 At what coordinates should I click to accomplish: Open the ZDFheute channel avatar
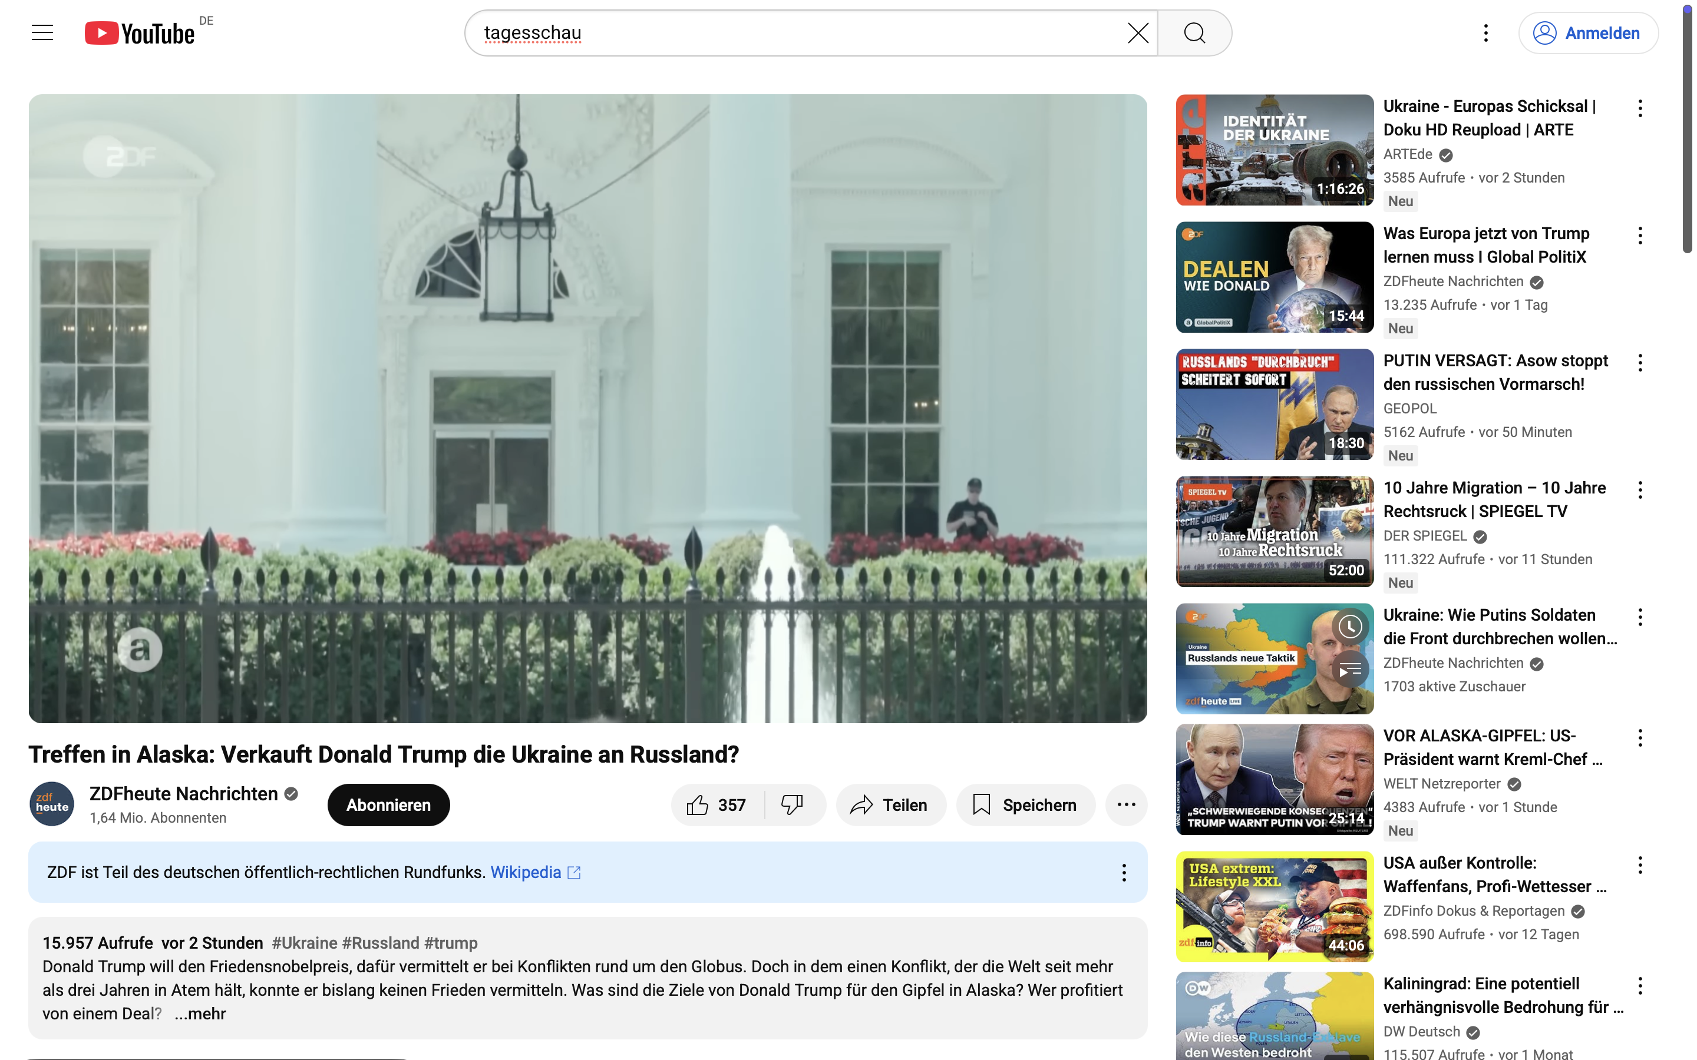[52, 804]
